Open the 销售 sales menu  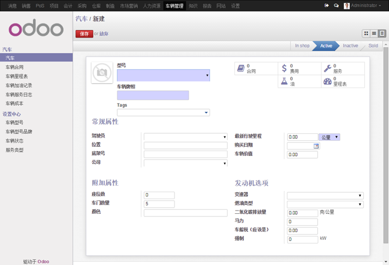26,6
